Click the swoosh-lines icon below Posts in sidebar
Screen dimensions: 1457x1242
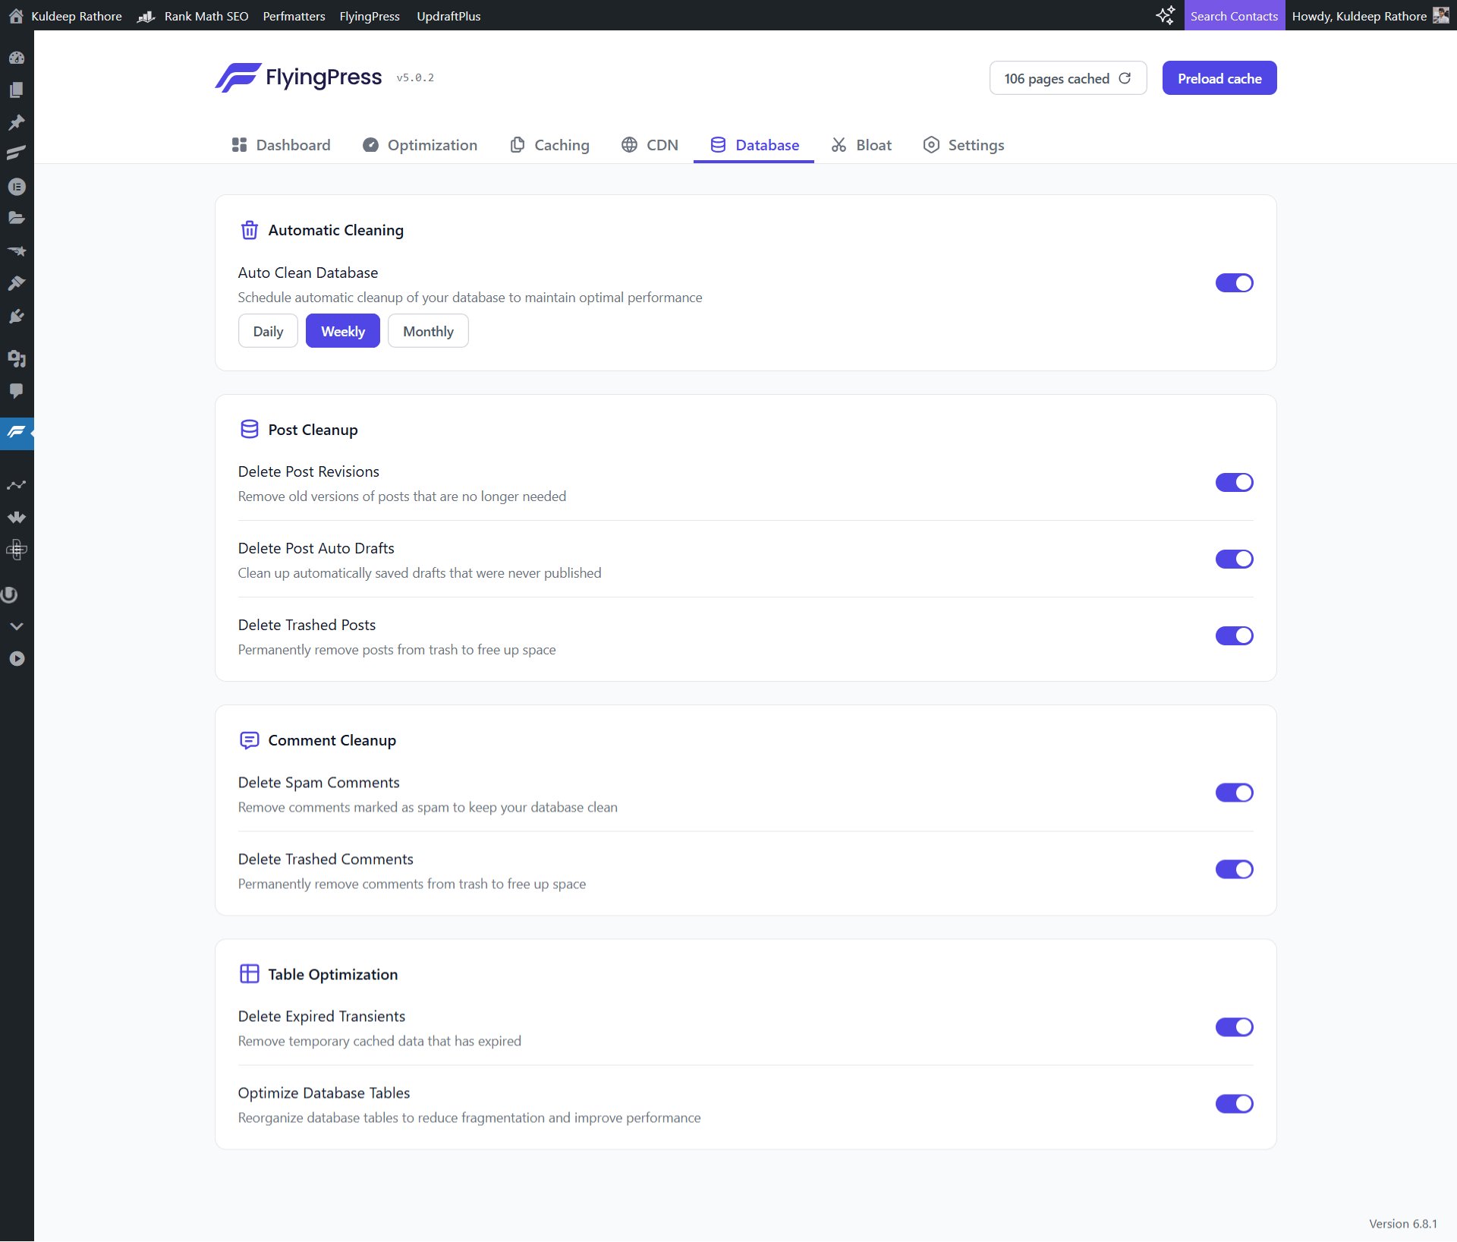coord(17,153)
